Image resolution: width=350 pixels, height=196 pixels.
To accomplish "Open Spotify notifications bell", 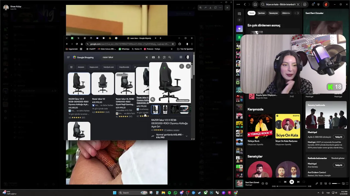I will click(x=313, y=4).
